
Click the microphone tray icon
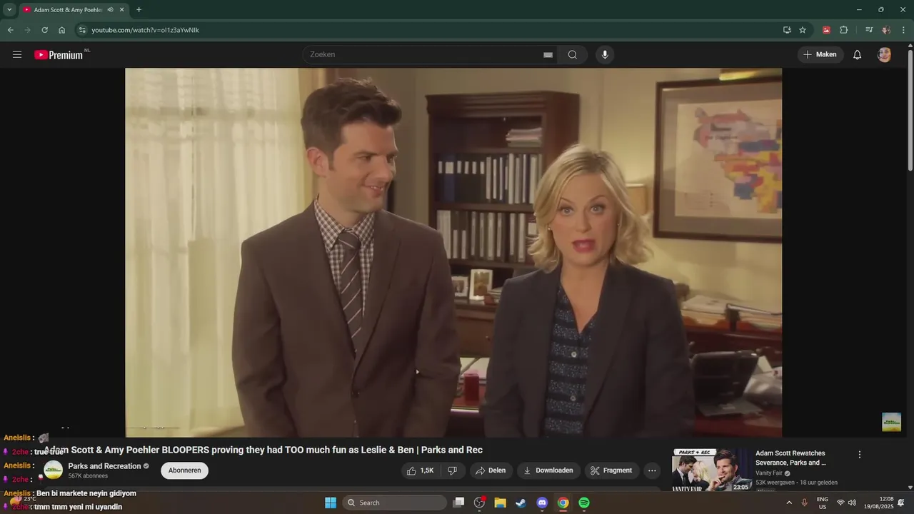coord(805,503)
